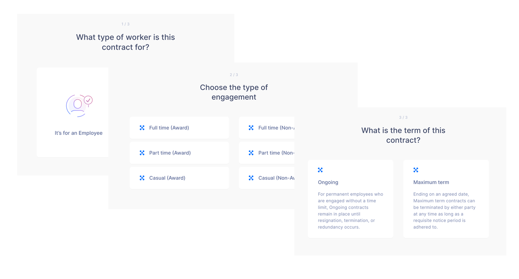Click the 1 / 3 step indicator
519x279 pixels.
point(126,24)
